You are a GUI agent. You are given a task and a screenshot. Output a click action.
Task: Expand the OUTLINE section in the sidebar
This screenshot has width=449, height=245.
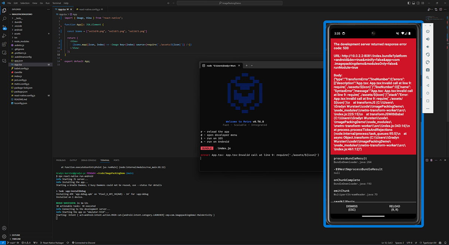tap(17, 235)
